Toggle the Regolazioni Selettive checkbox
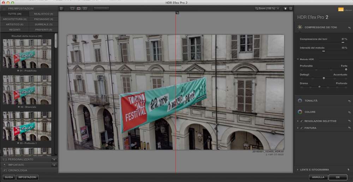Viewport: 353px width, 182px height. click(301, 121)
